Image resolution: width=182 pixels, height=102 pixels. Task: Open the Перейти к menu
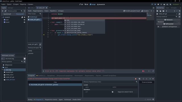click(x=53, y=11)
